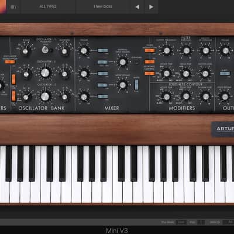The width and height of the screenshot is (234, 234).
Task: Click the Oscillator 1 Frequency tune knob
Action: pos(45,50)
